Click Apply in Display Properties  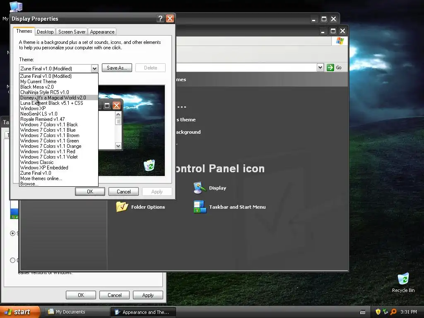157,191
